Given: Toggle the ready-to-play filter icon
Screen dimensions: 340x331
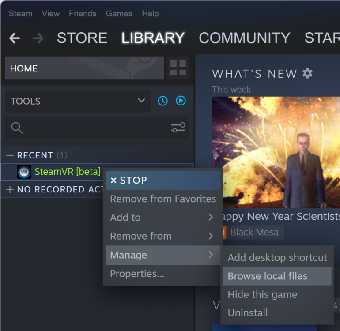Looking at the screenshot, I should click(x=181, y=101).
